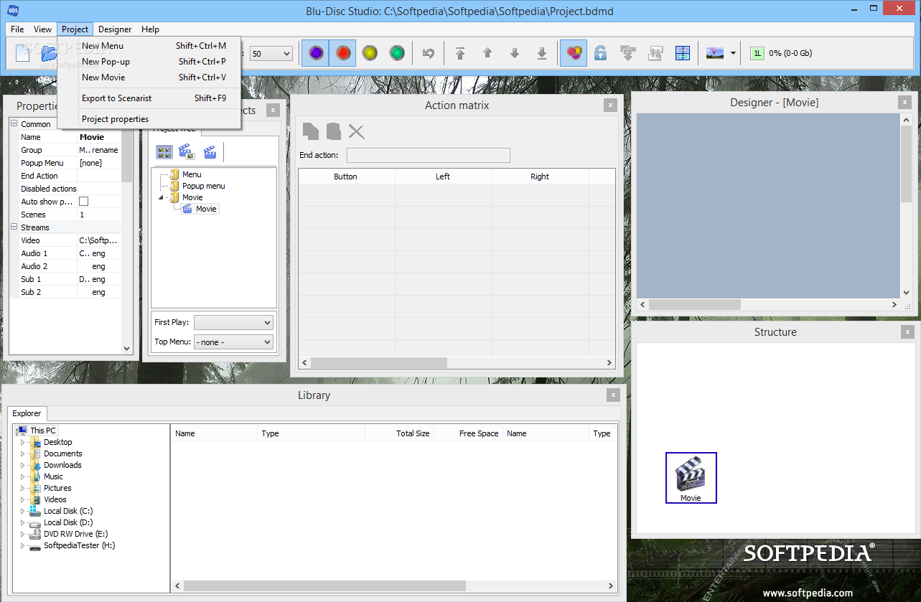Toggle the red color button in the toolbar

pyautogui.click(x=343, y=53)
